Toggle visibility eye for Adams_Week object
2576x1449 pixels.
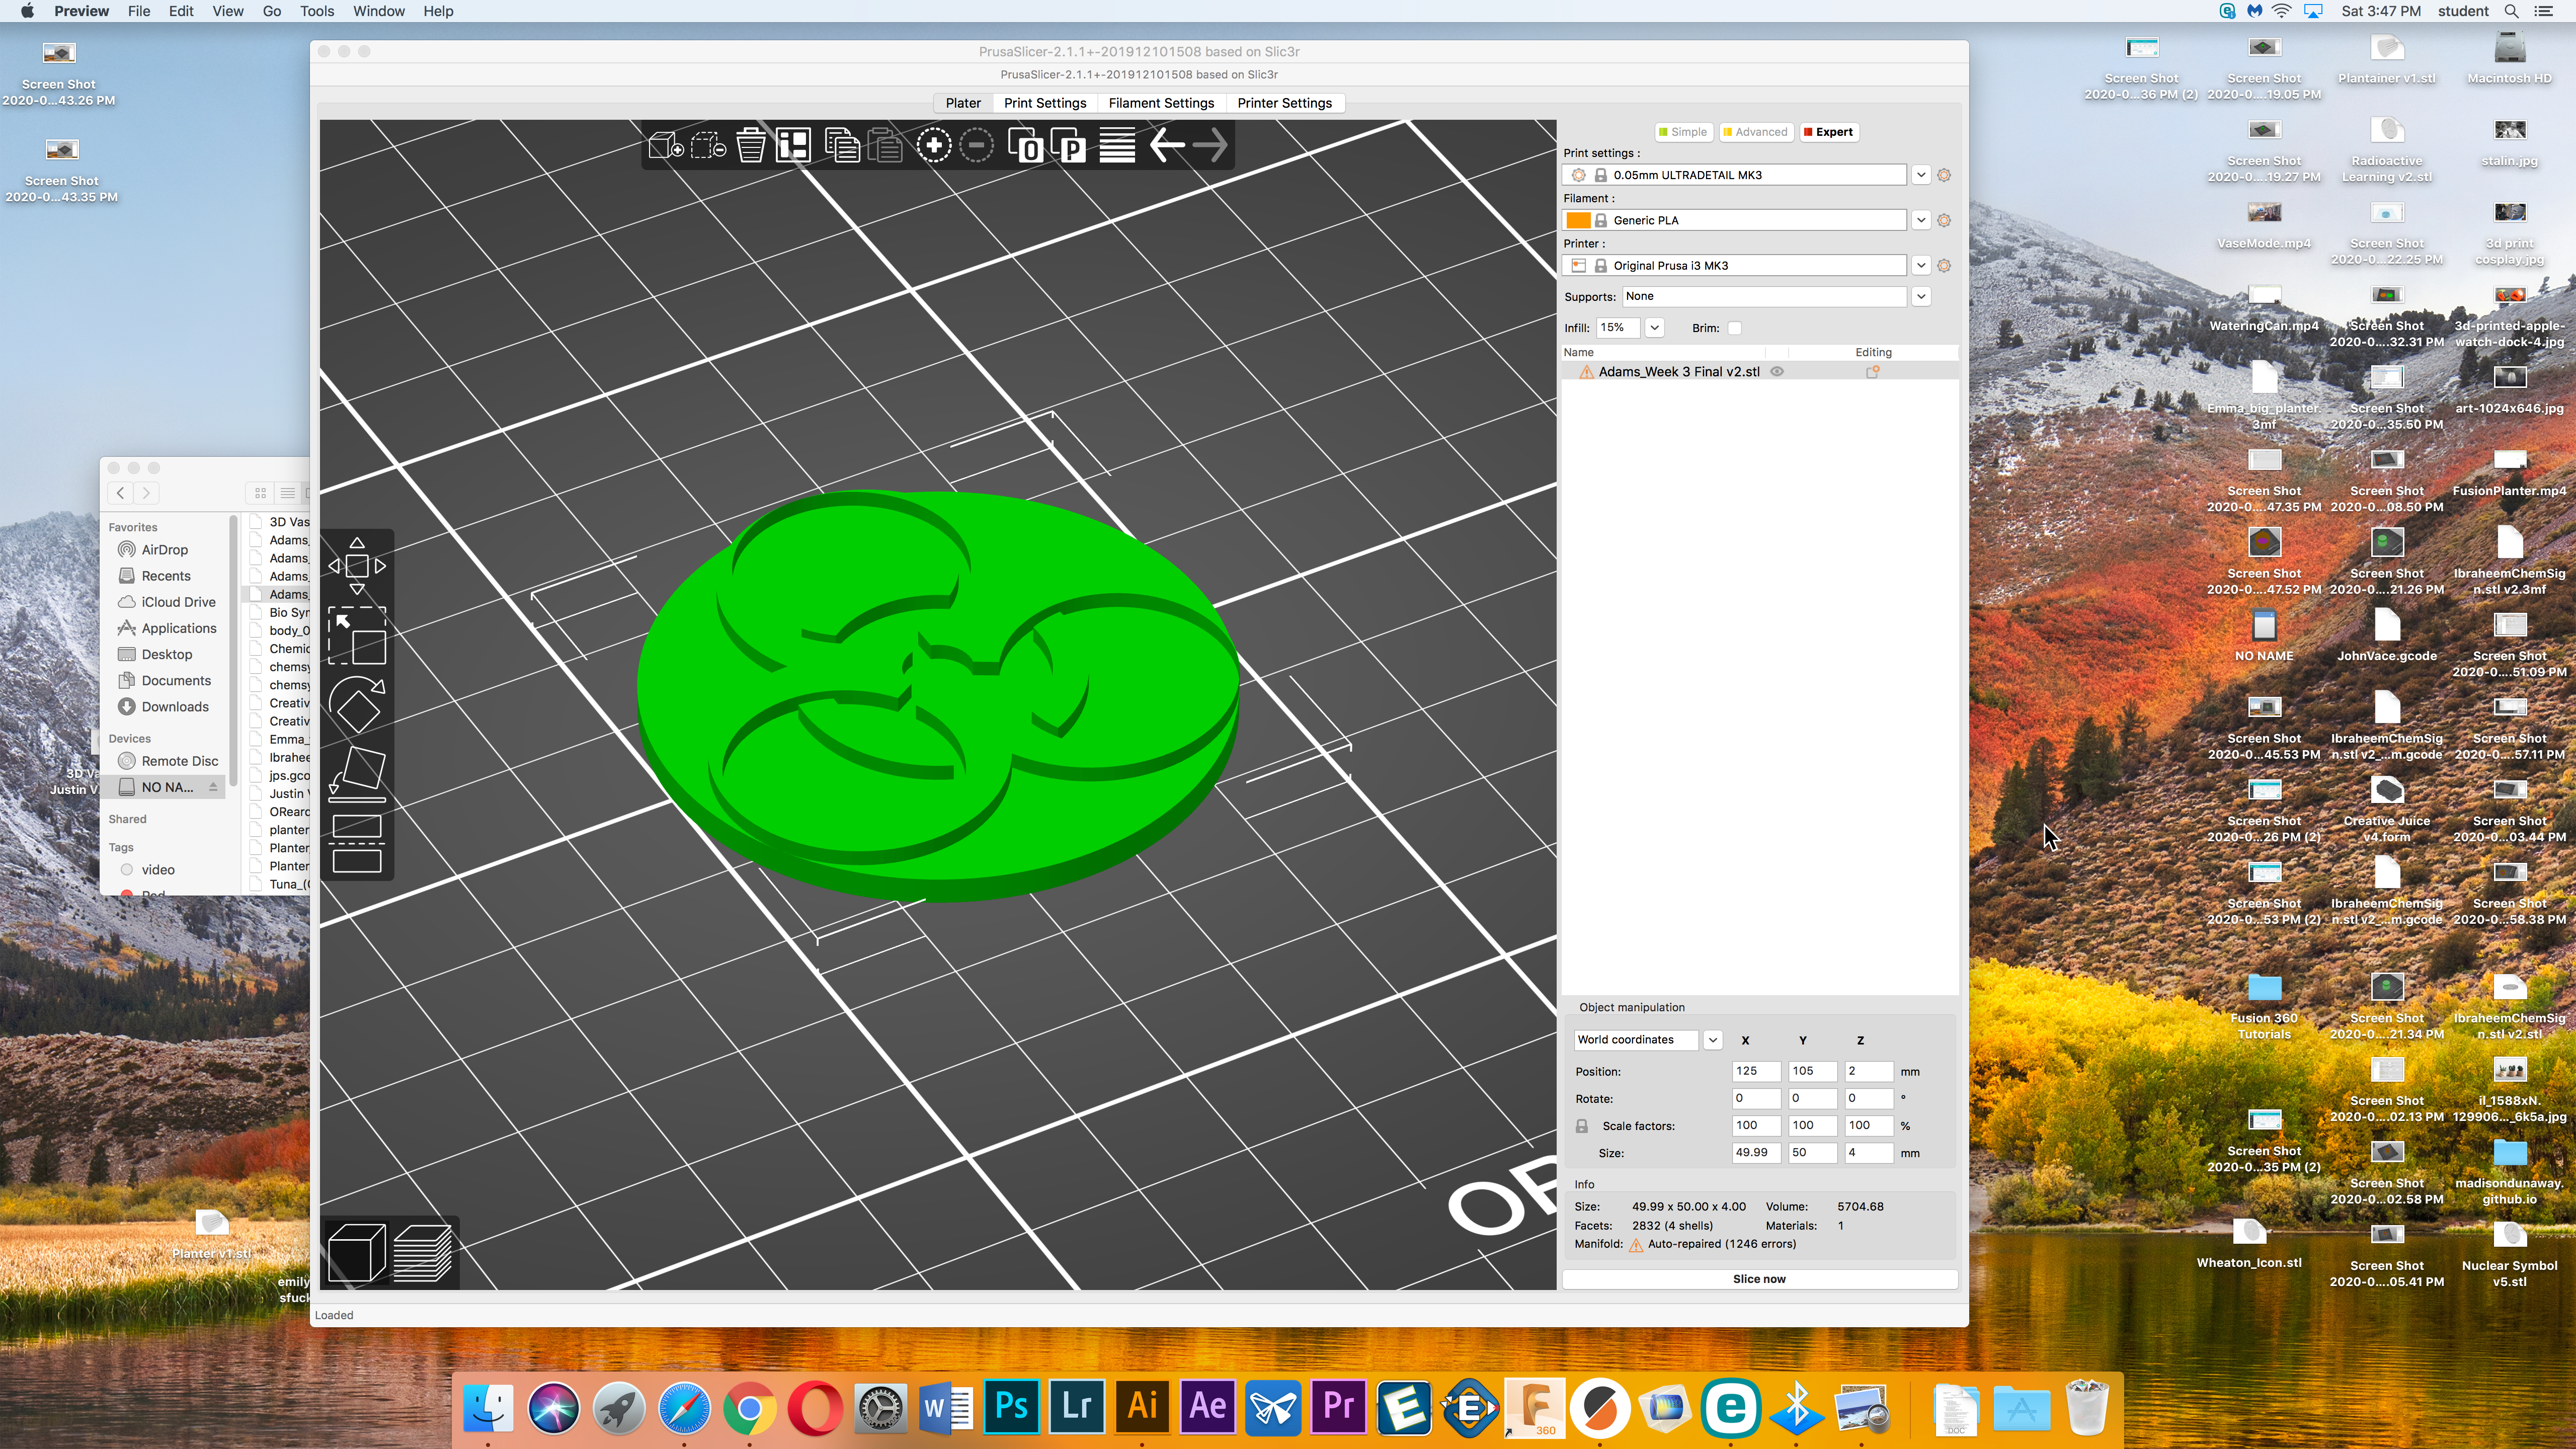tap(1777, 371)
